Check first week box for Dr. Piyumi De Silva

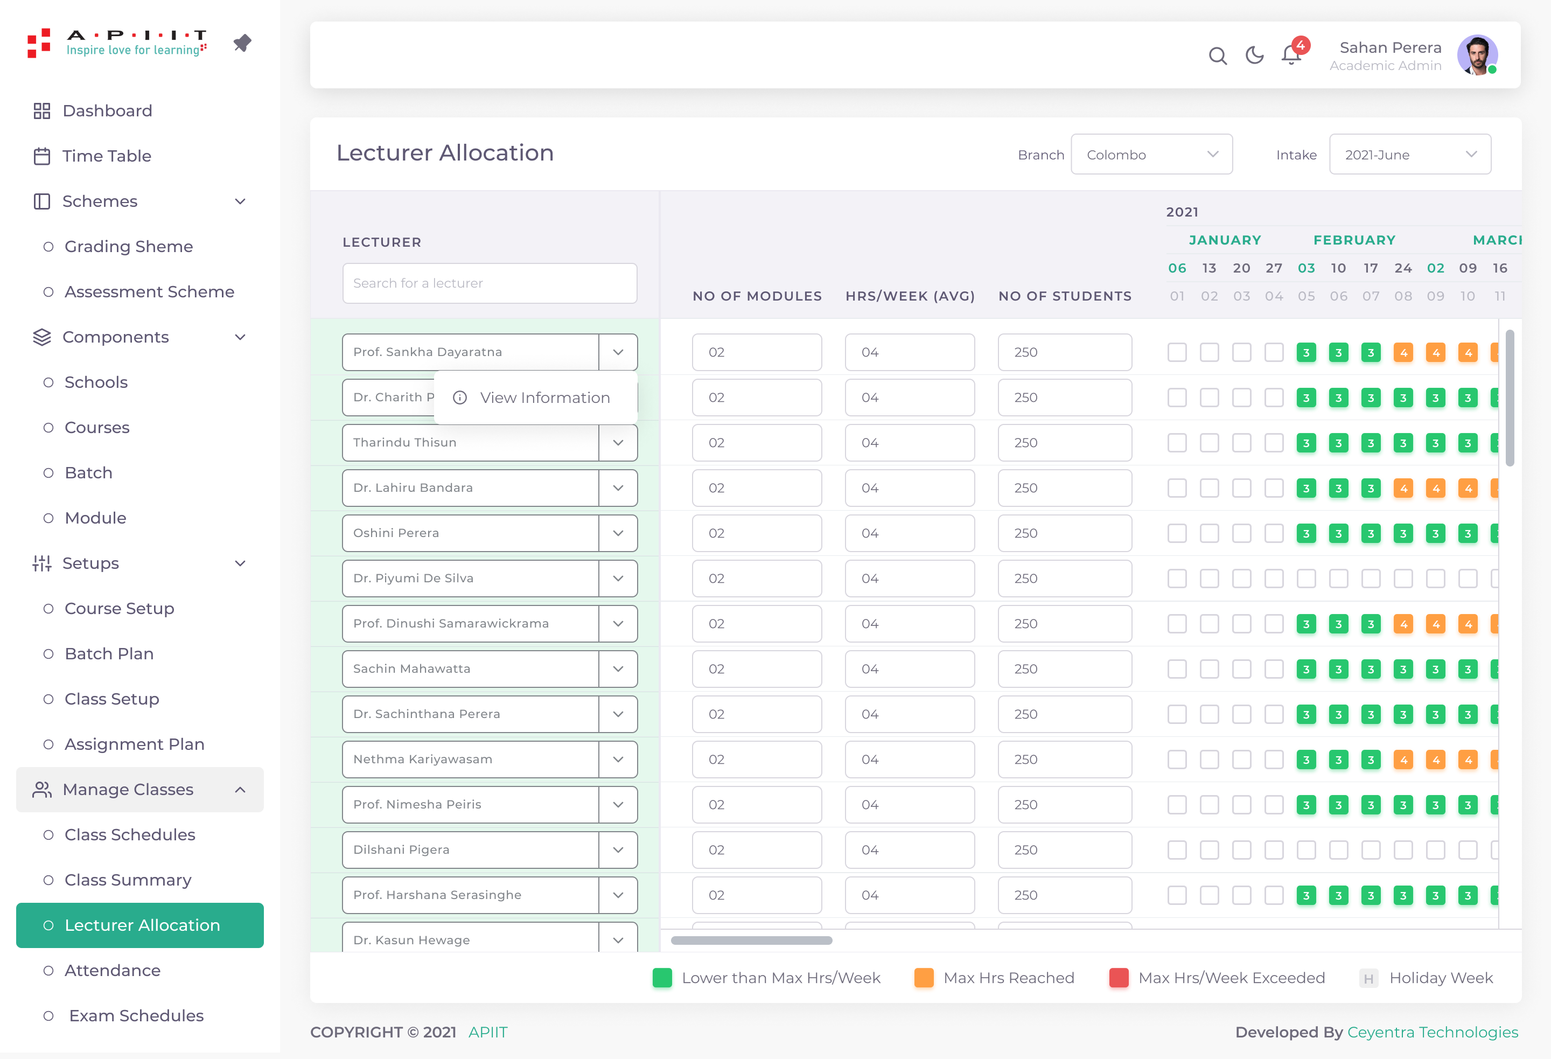tap(1177, 578)
